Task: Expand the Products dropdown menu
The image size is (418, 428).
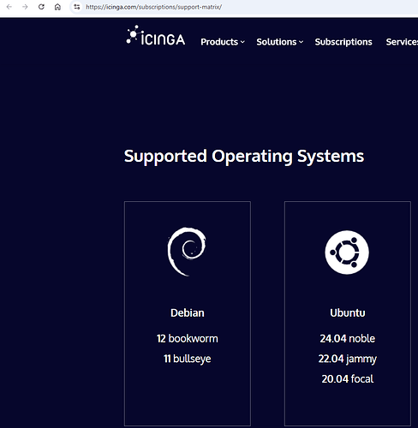Action: [x=223, y=42]
